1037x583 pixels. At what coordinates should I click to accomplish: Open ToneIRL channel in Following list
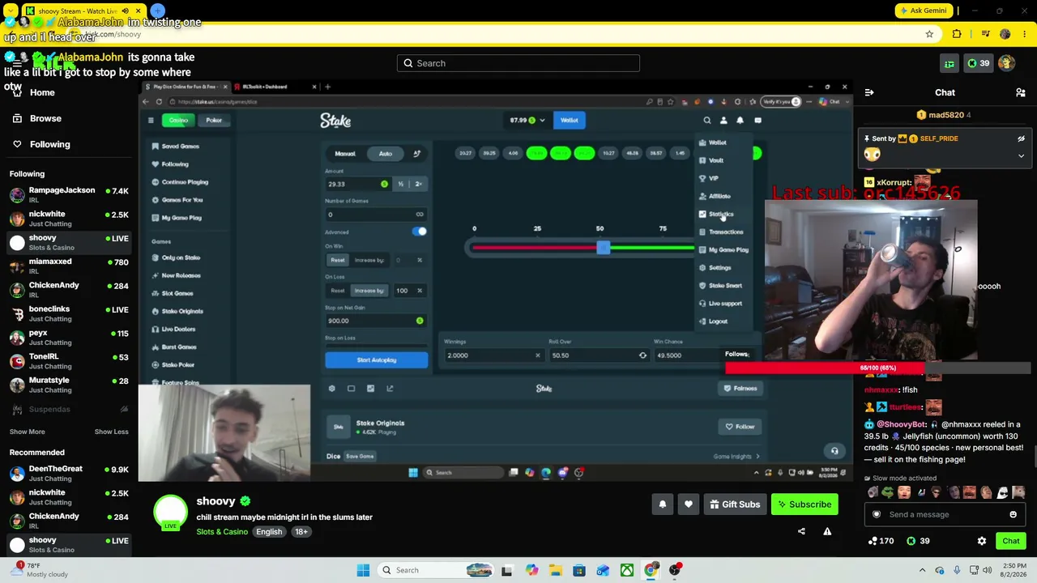pyautogui.click(x=69, y=361)
